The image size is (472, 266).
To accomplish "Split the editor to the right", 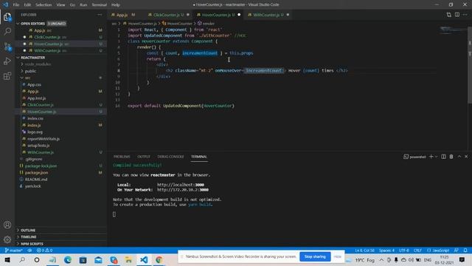I will tap(457, 15).
